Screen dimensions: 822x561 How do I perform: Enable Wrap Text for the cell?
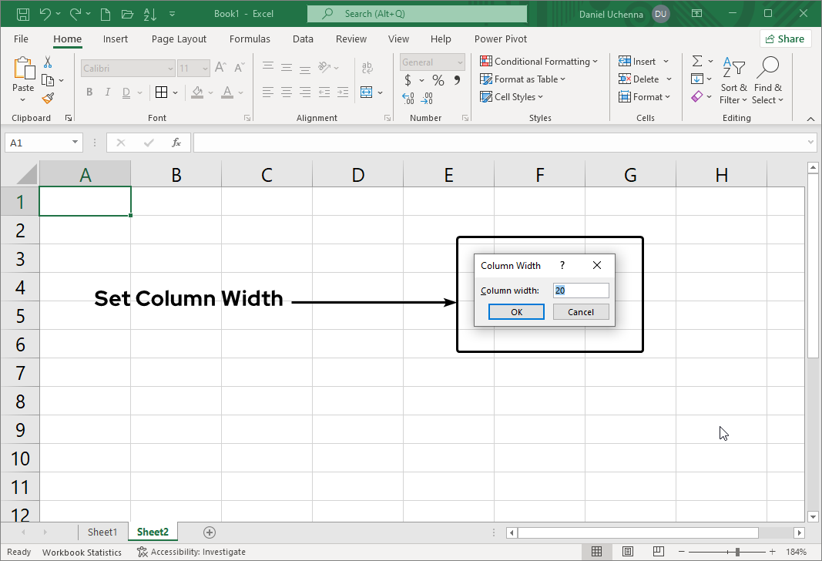(367, 67)
